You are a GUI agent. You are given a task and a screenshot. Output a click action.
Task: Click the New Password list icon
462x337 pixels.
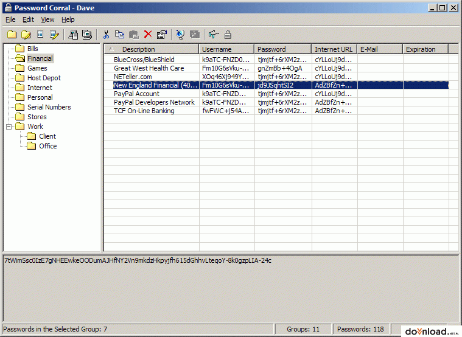tap(40, 35)
